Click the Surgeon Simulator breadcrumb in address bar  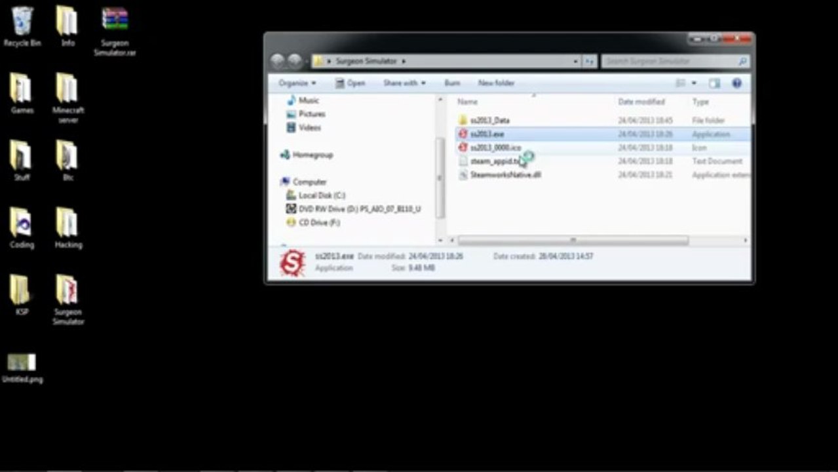(366, 61)
